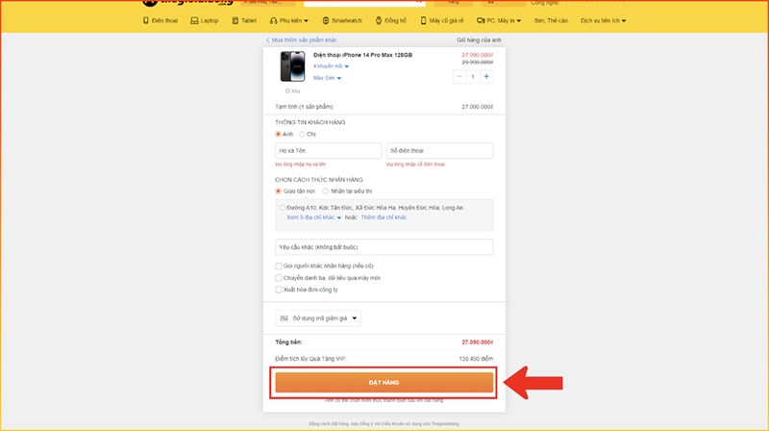Click the Số điện thoại input field
Viewport: 769px width, 431px height.
[x=440, y=151]
